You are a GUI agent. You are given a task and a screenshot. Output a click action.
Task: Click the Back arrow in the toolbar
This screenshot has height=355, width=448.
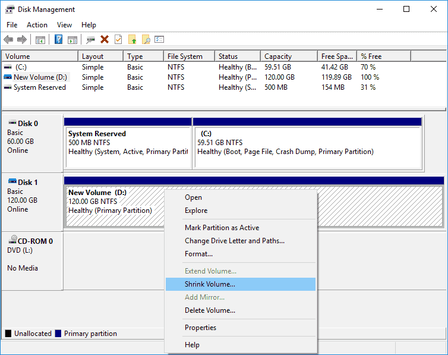coord(8,40)
